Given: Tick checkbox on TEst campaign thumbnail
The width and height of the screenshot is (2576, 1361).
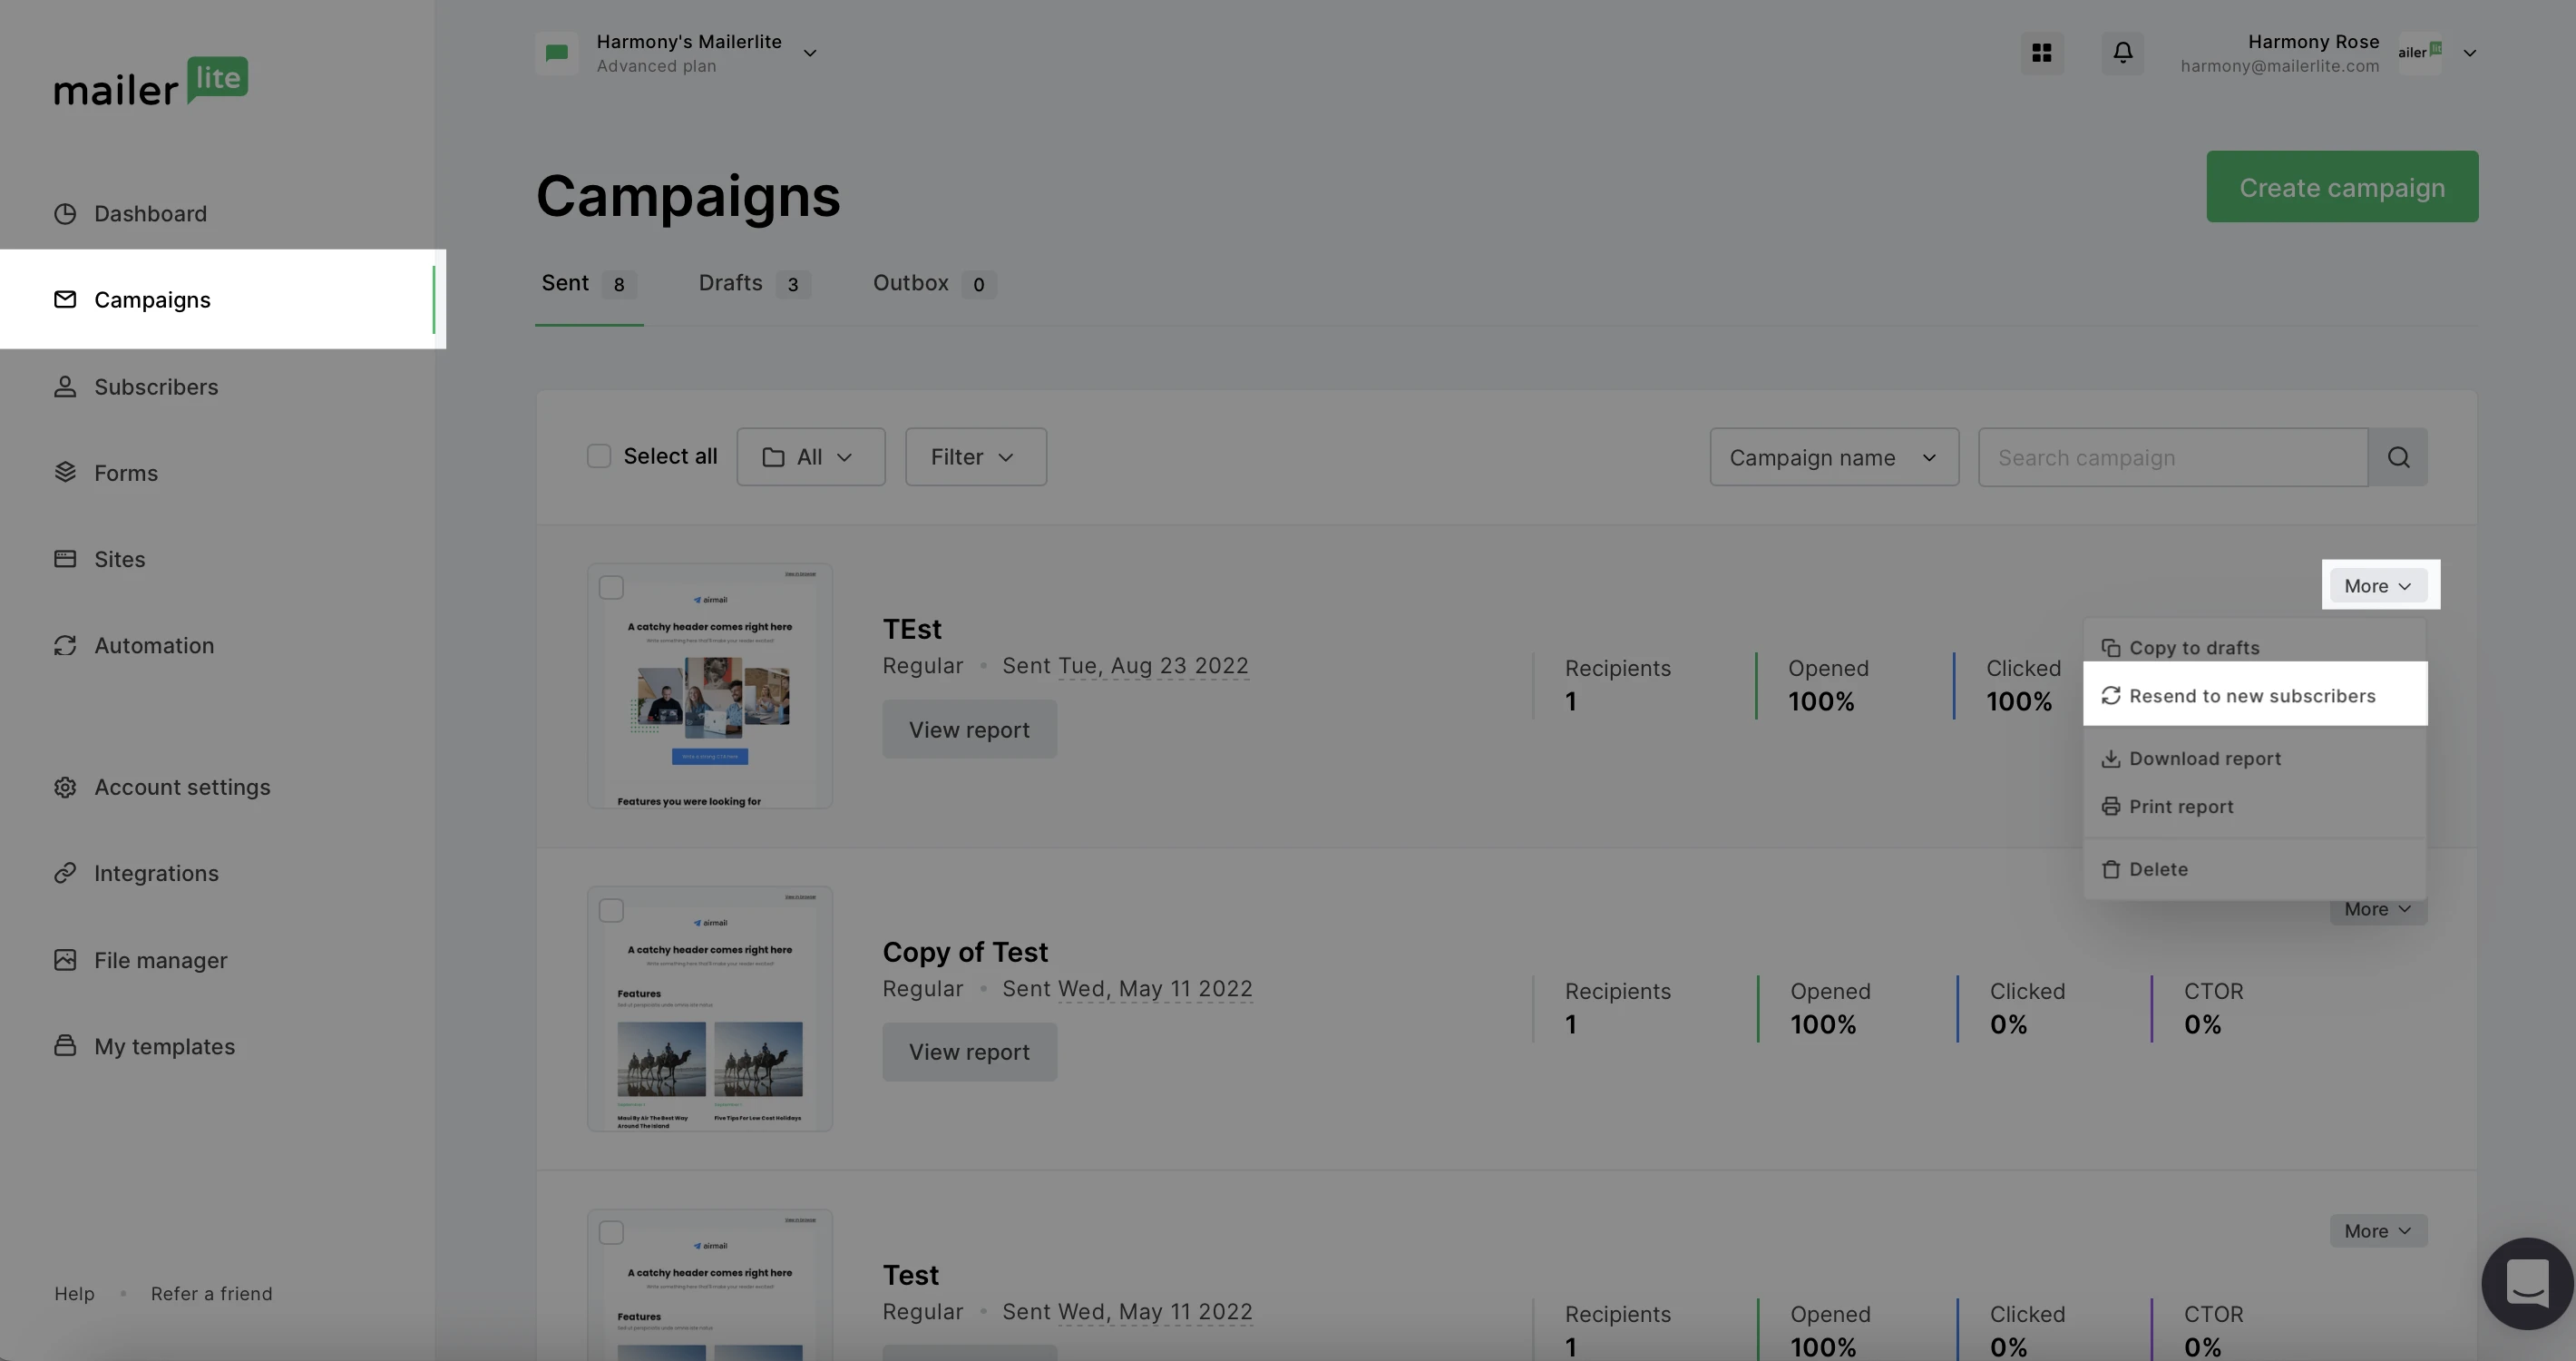Looking at the screenshot, I should [x=611, y=587].
